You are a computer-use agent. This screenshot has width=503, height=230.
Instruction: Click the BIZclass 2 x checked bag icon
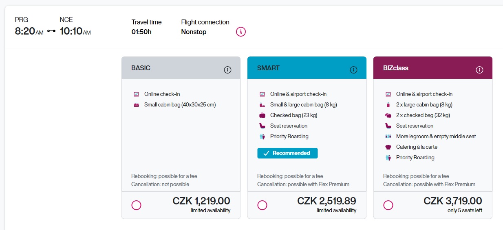[x=388, y=115]
